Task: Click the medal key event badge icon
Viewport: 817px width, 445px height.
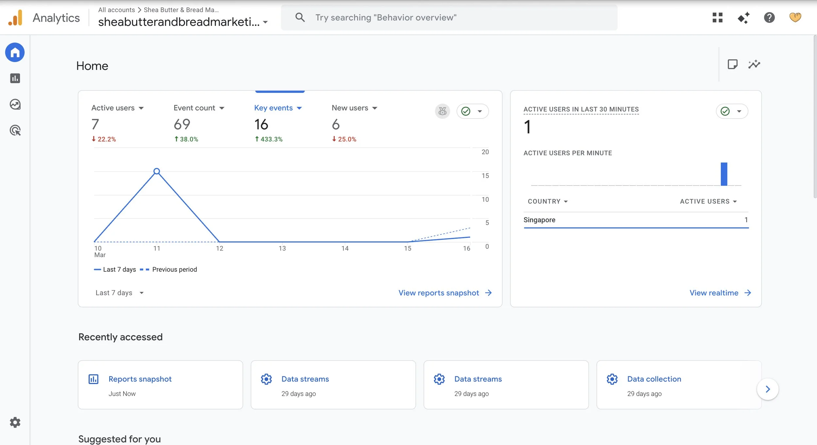Action: pos(442,111)
